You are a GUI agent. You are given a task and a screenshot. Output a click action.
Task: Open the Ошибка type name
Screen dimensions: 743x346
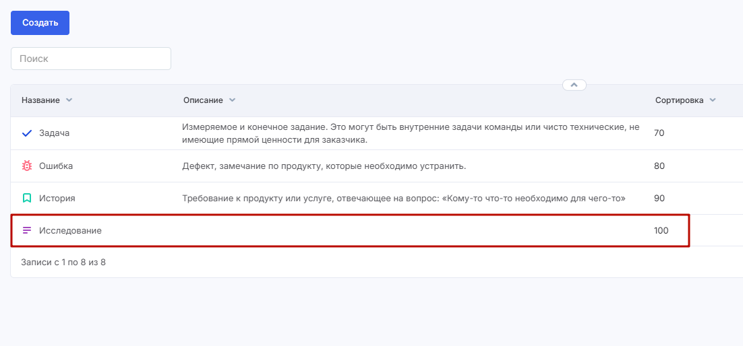tap(56, 166)
